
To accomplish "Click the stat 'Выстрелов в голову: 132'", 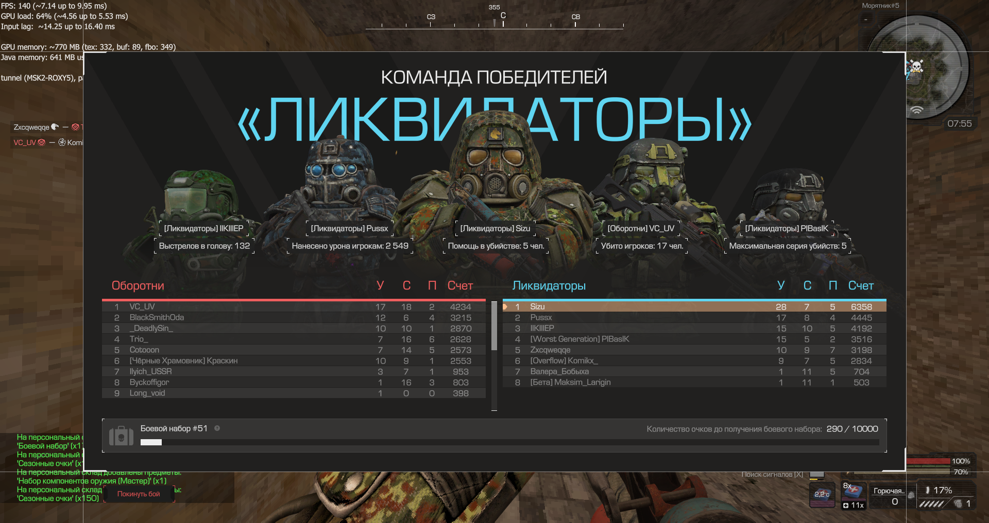I will 204,246.
